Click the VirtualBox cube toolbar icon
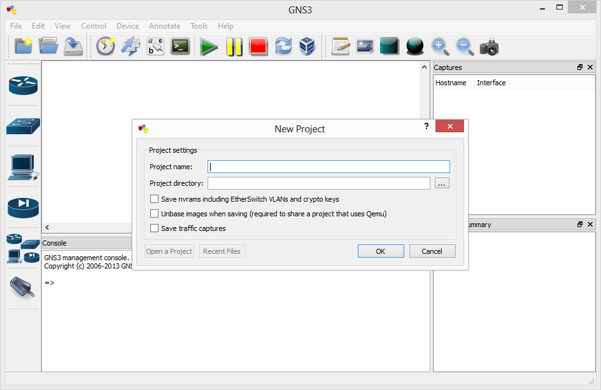The image size is (601, 390). click(307, 46)
